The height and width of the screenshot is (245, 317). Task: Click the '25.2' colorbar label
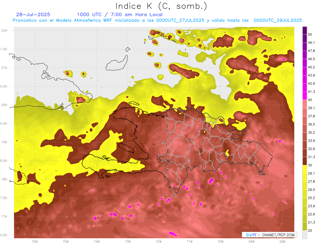pos(312,198)
